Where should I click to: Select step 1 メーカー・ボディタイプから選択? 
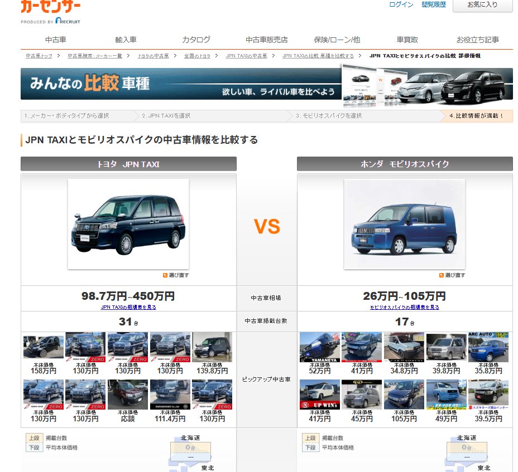[x=66, y=116]
